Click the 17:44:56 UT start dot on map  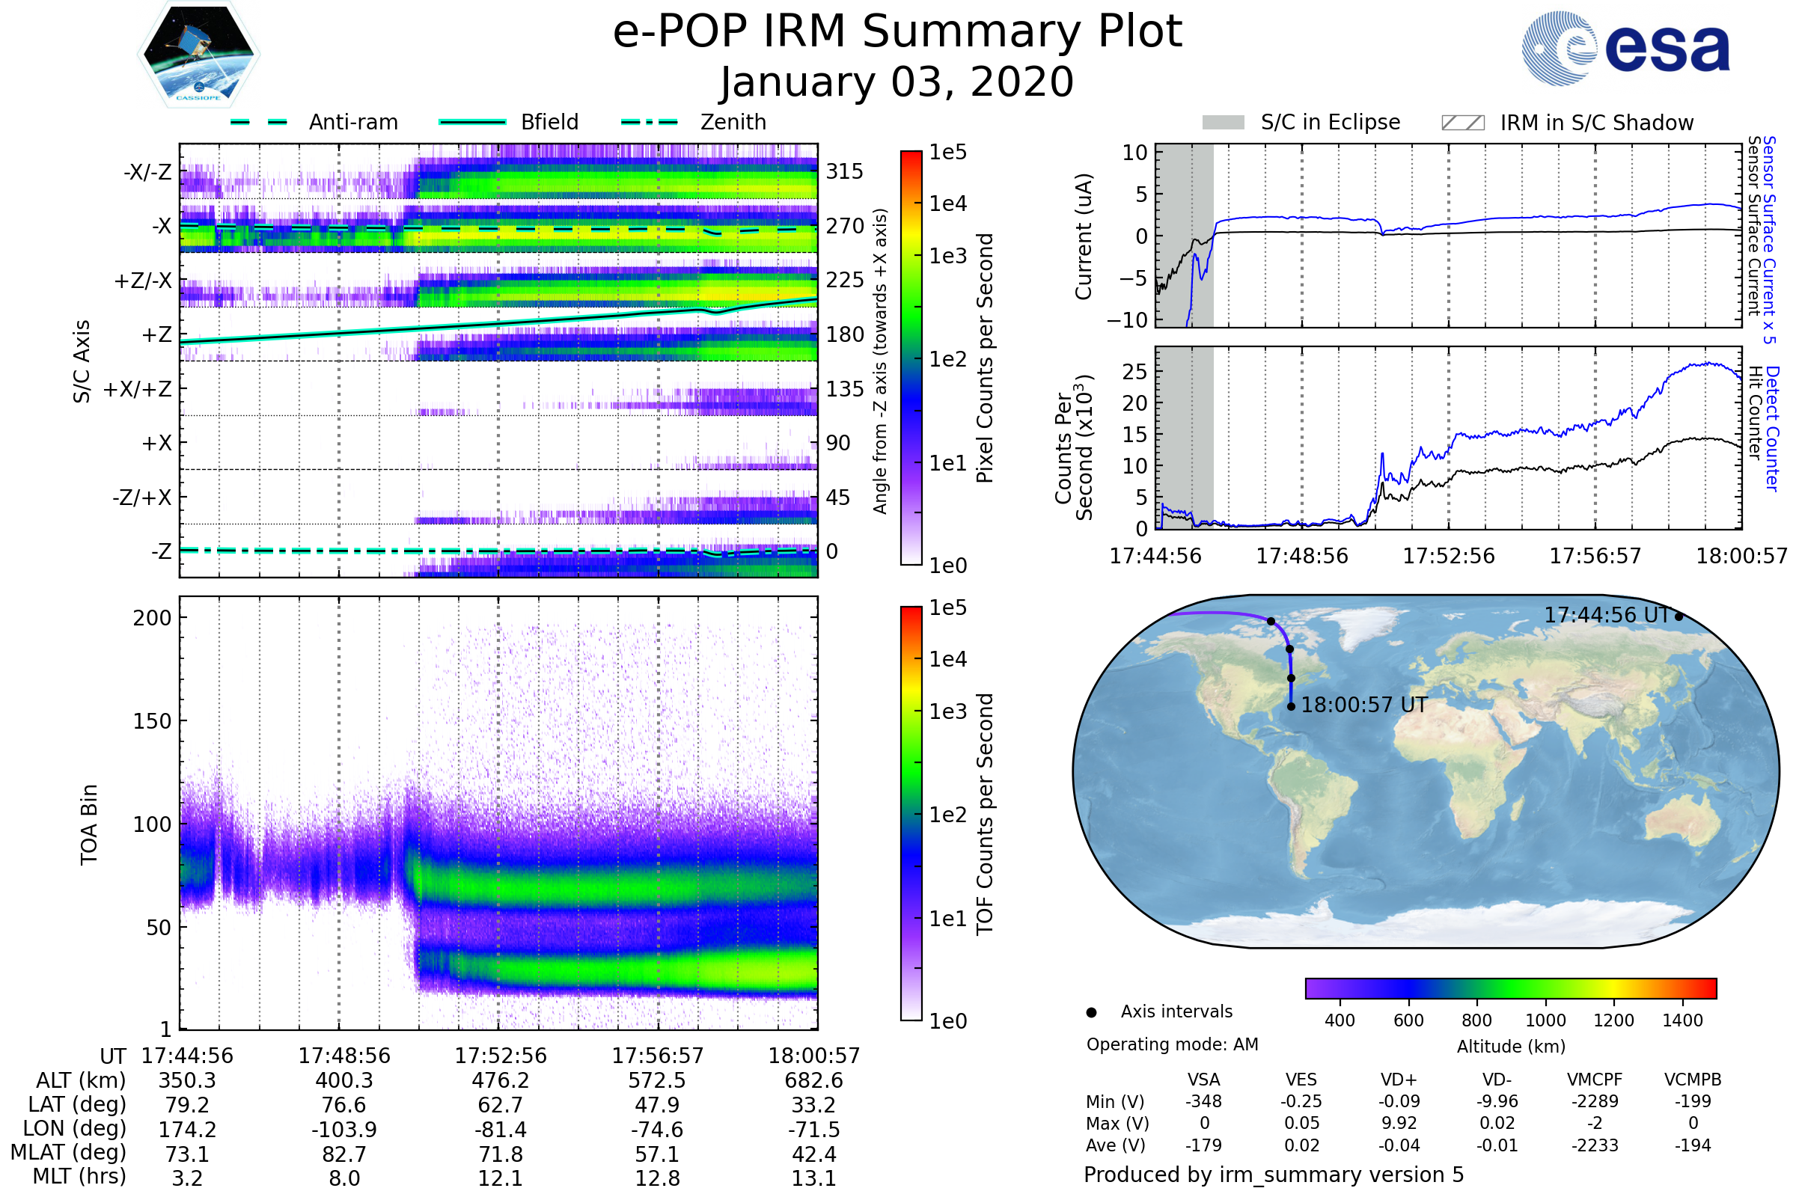click(1679, 616)
